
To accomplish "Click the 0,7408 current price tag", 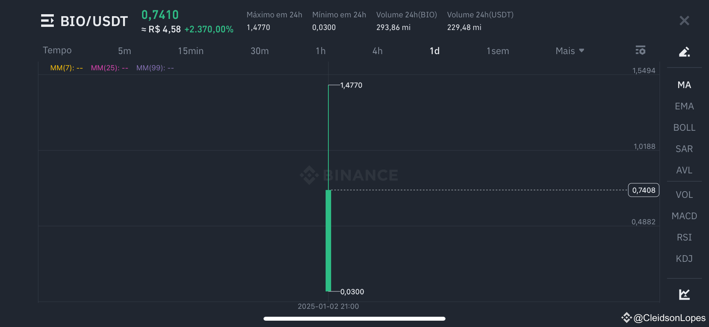I will (x=644, y=190).
